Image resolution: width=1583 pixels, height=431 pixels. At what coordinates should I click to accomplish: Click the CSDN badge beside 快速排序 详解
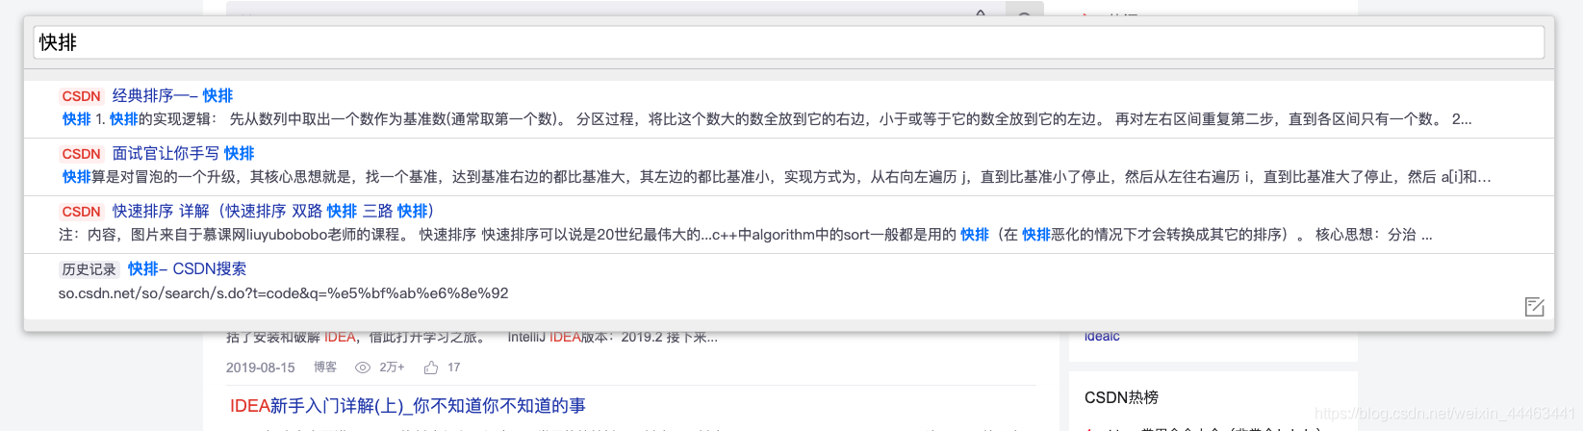point(81,212)
